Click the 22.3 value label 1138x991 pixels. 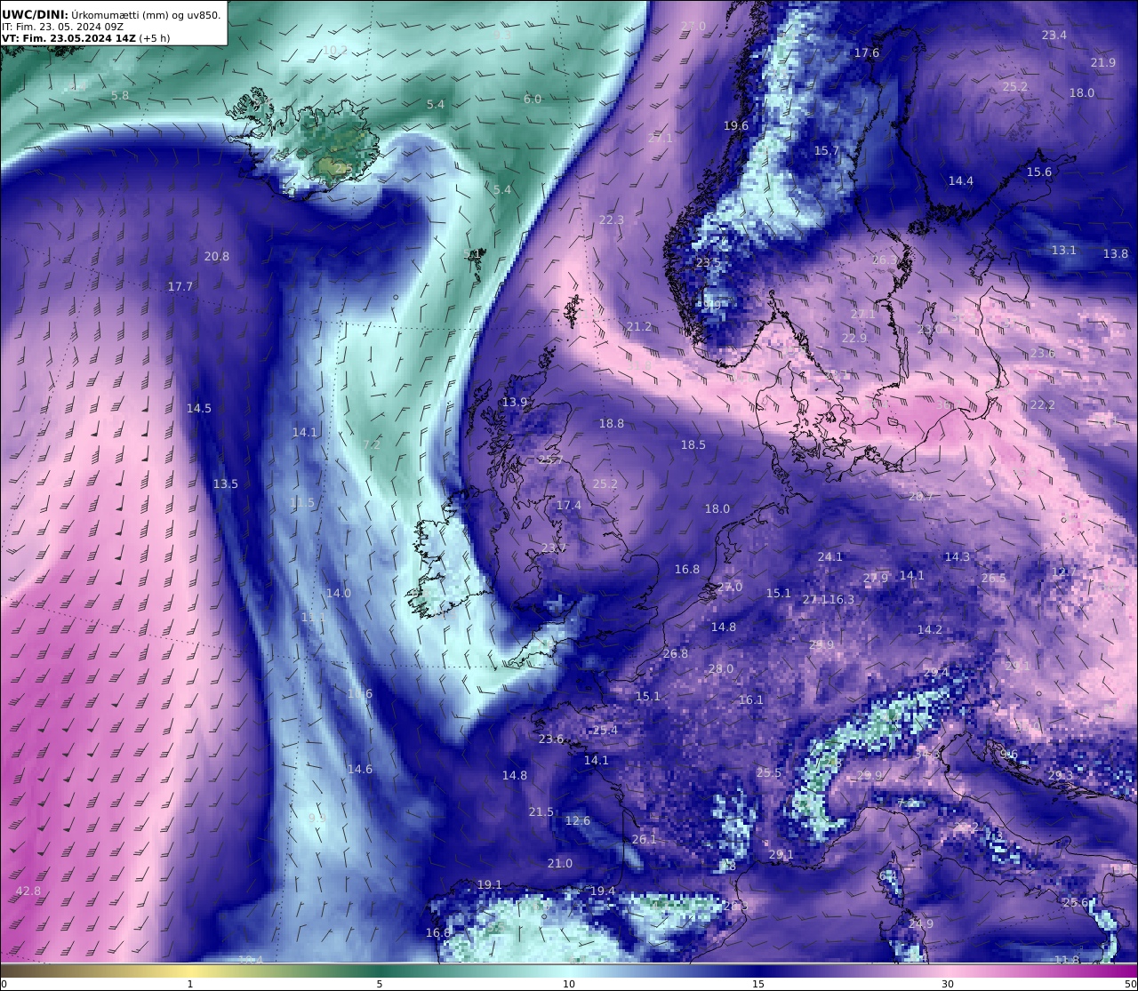[612, 220]
